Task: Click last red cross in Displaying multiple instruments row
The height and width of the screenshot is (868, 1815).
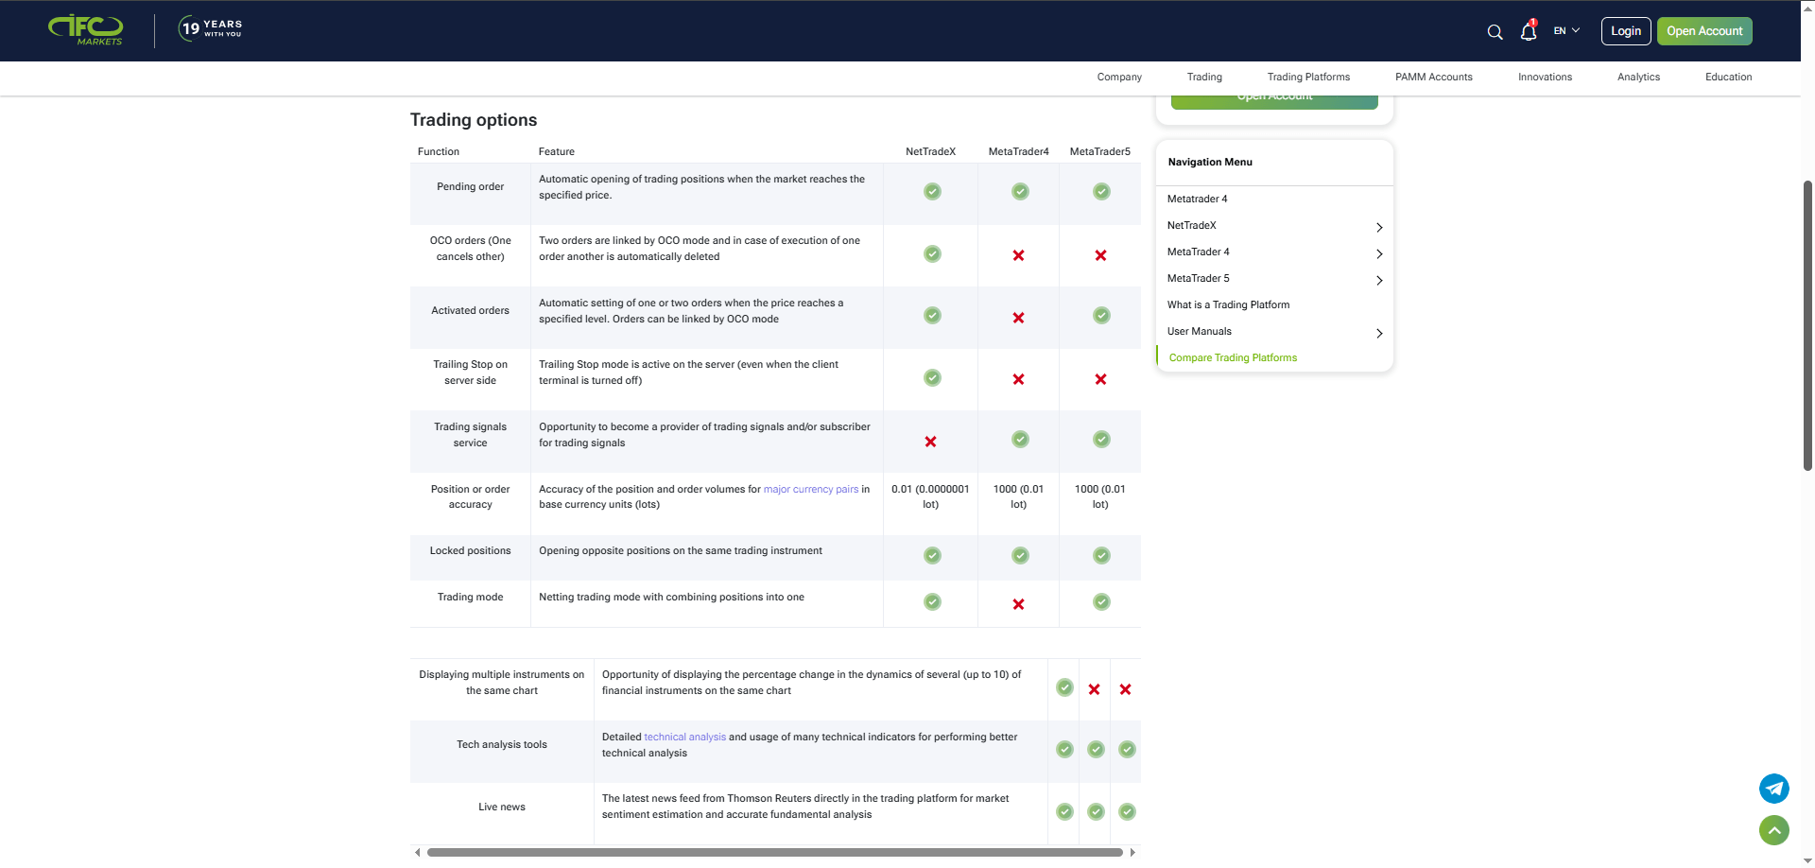Action: click(1125, 689)
